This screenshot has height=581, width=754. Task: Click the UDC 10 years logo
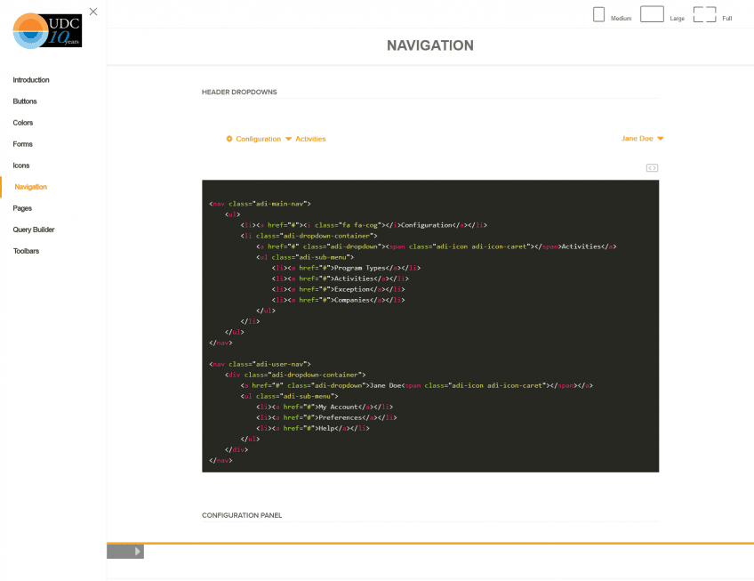click(x=47, y=31)
